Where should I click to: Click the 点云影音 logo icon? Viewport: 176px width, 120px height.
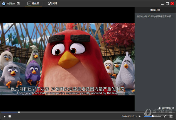[x=4, y=4]
